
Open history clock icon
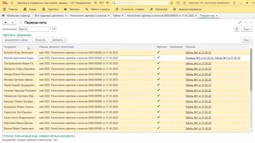pos(178,3)
